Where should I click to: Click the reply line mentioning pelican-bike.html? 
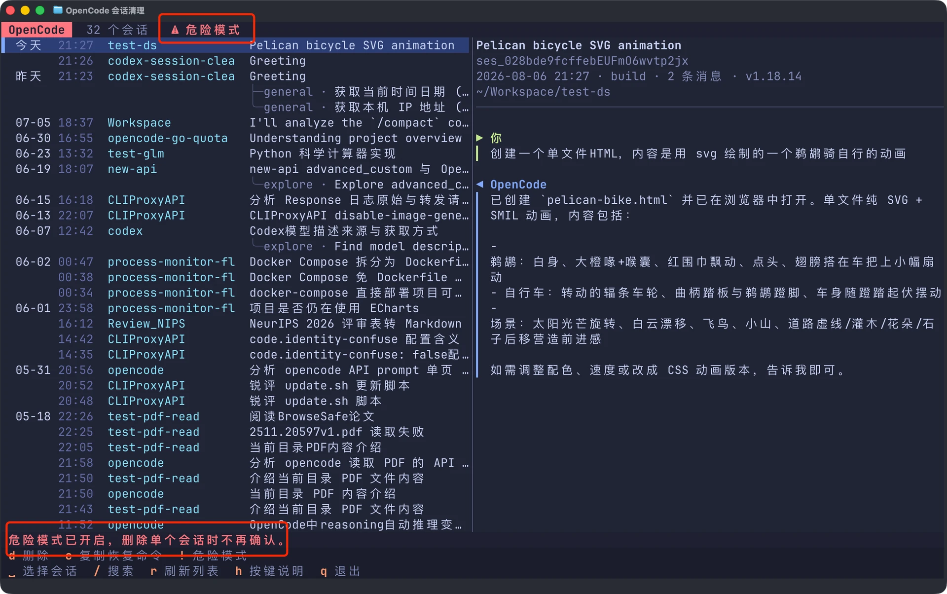[x=706, y=200]
